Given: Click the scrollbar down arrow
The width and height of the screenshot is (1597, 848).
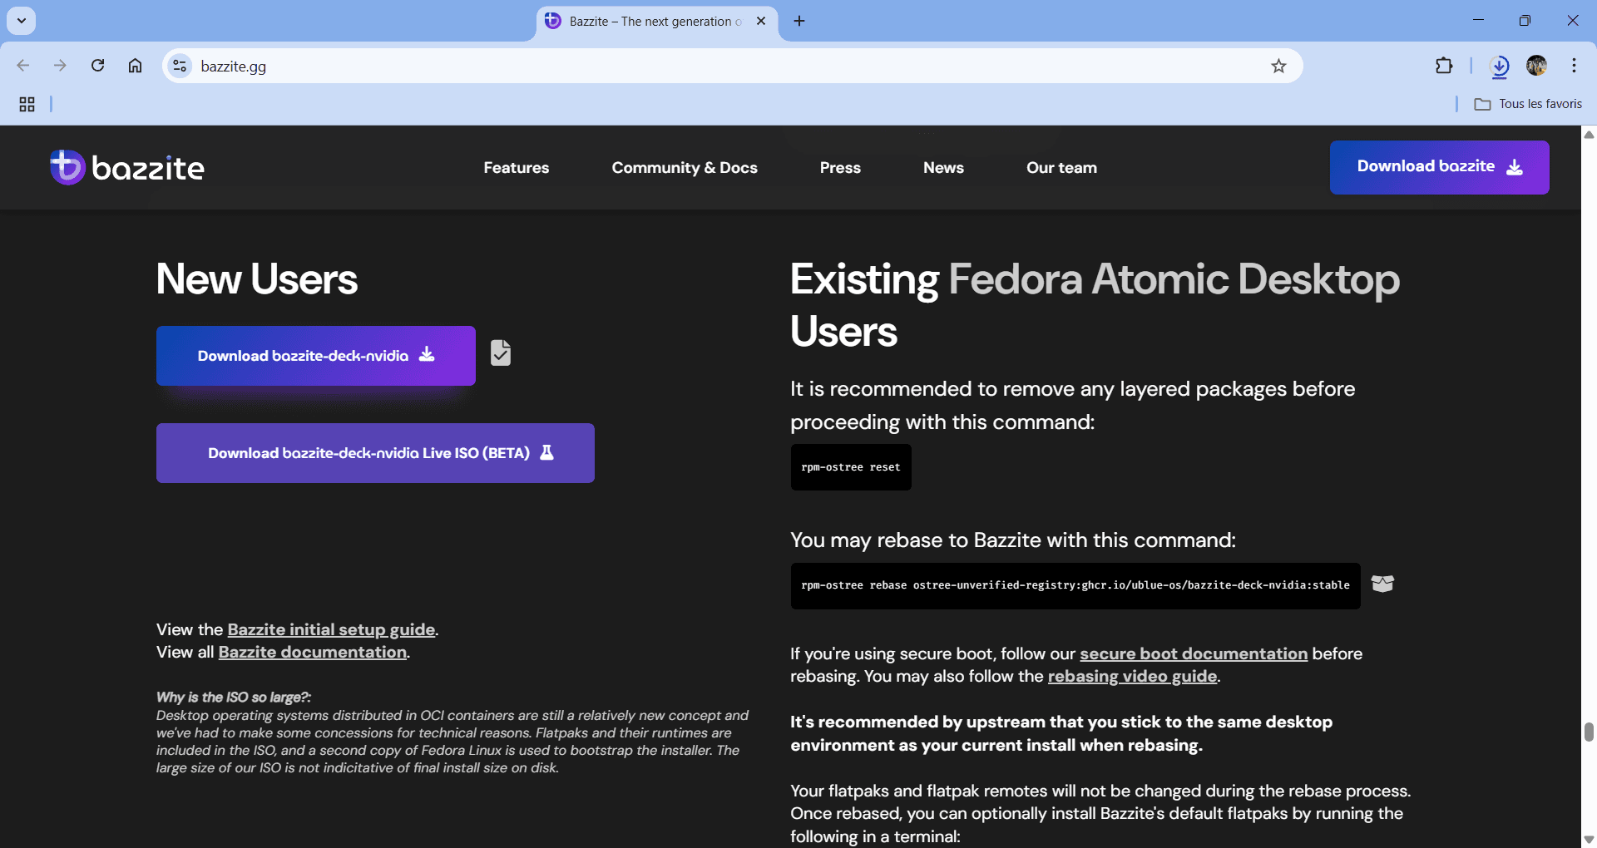Looking at the screenshot, I should [x=1589, y=840].
